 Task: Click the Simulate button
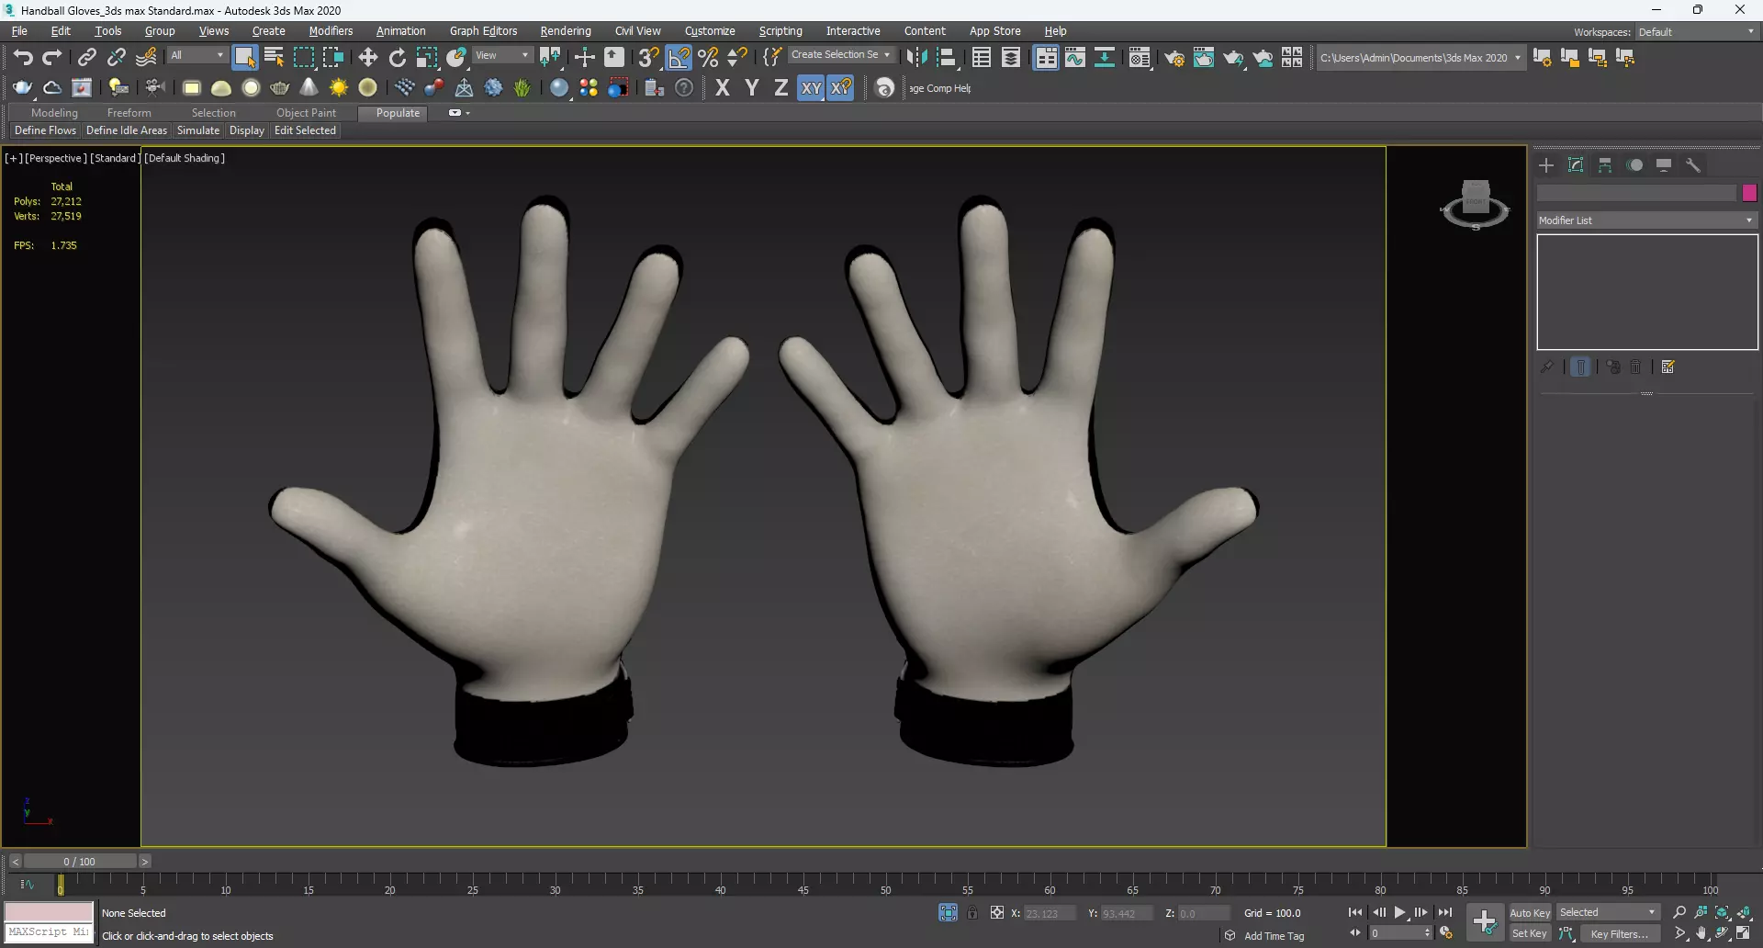[198, 130]
